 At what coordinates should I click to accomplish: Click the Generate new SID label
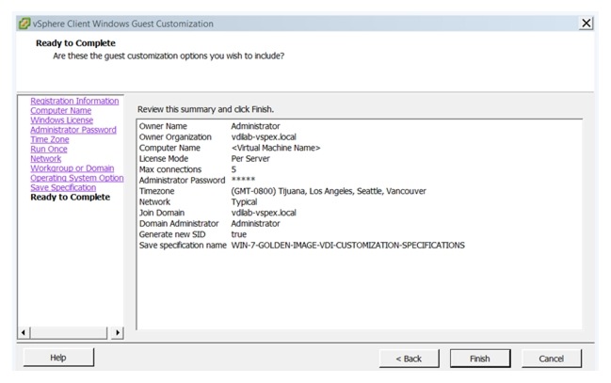pos(172,234)
